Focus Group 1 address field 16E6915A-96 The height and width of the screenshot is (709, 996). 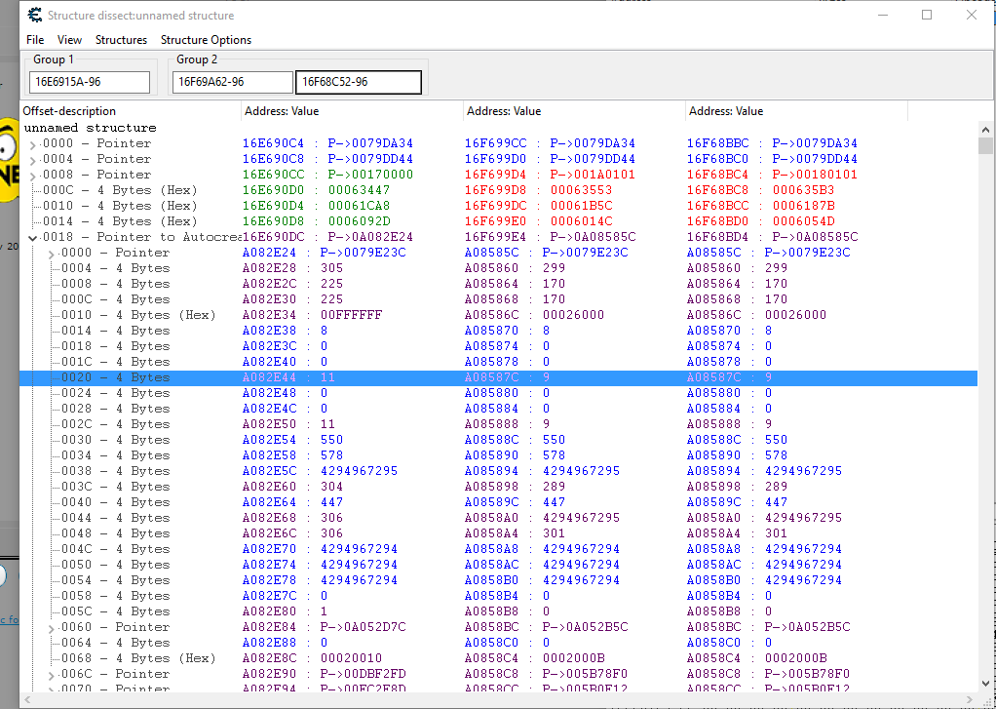pos(90,82)
